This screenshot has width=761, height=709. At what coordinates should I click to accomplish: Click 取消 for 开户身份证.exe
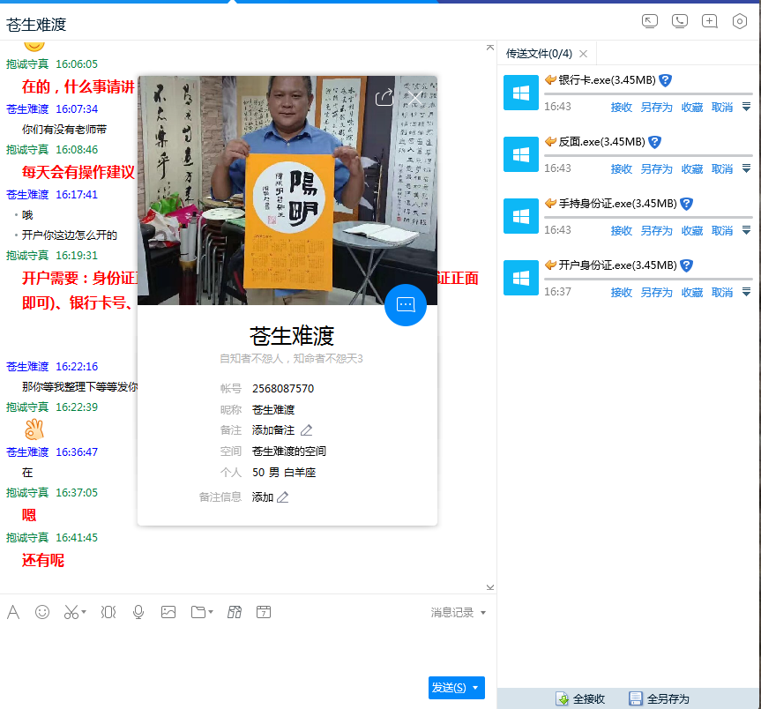point(721,292)
